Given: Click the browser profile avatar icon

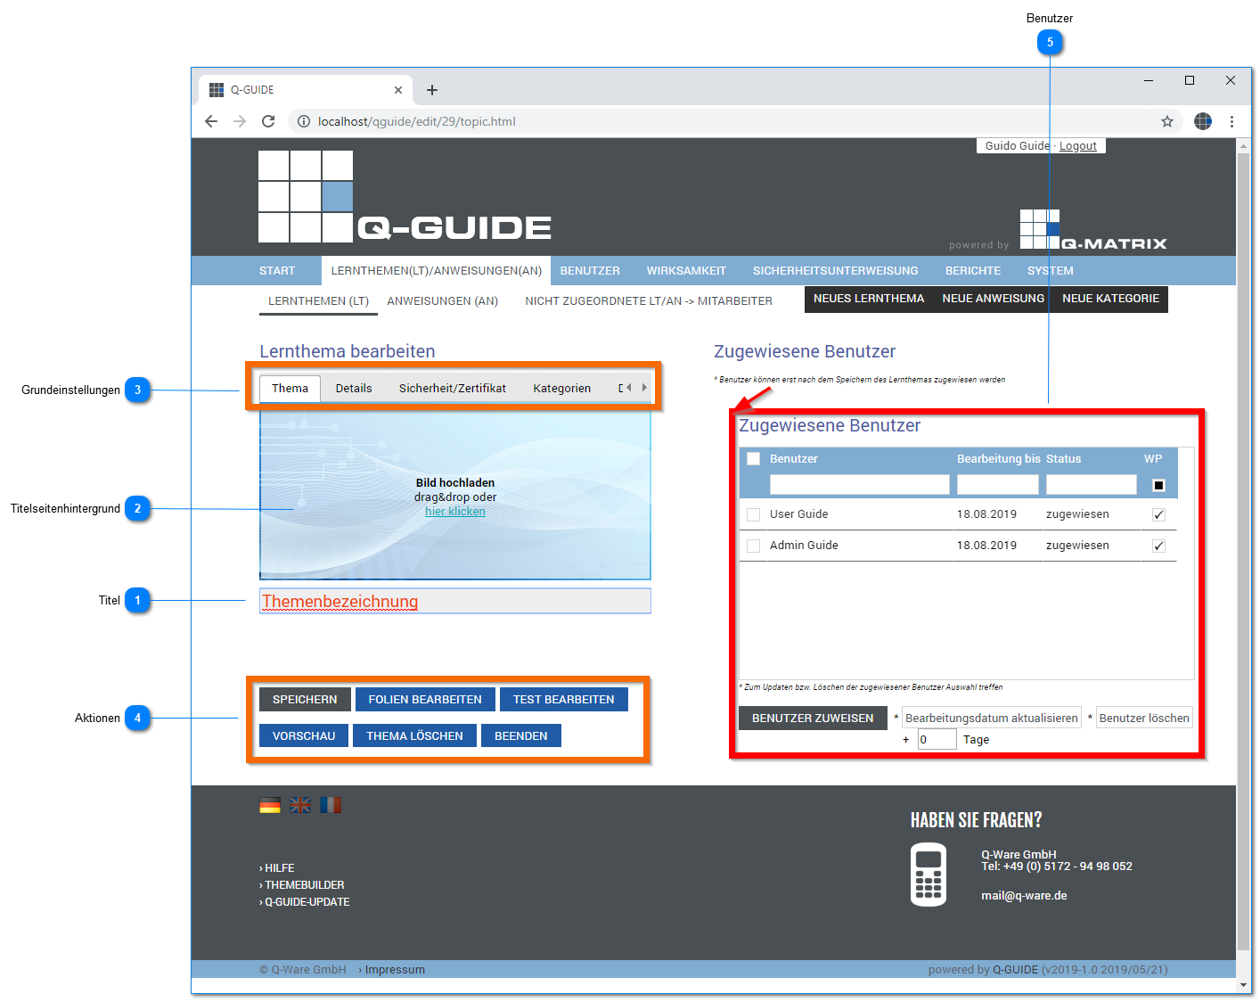Looking at the screenshot, I should pos(1203,121).
